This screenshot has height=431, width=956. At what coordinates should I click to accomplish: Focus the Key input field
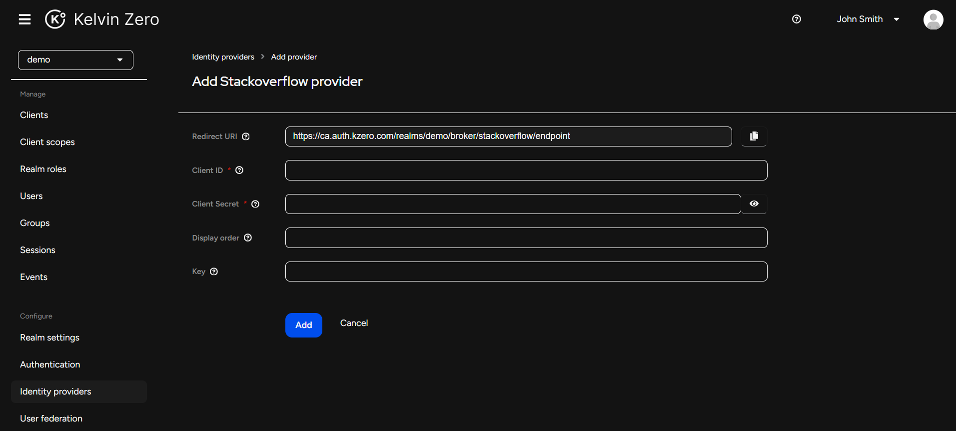[x=526, y=271]
